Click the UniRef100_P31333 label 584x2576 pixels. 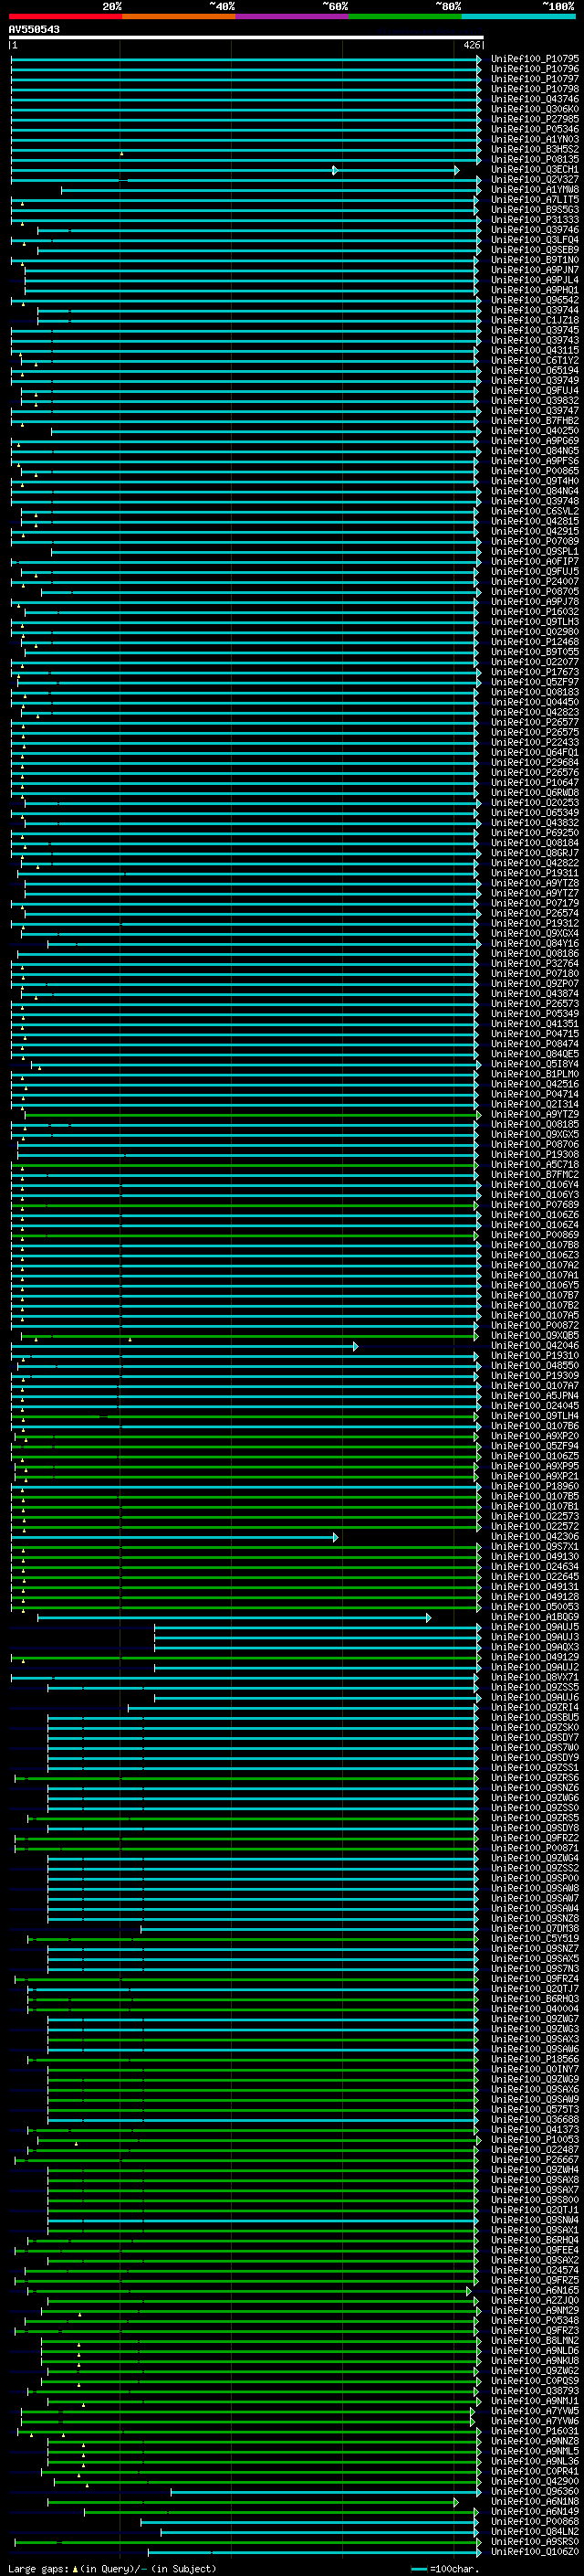(535, 220)
